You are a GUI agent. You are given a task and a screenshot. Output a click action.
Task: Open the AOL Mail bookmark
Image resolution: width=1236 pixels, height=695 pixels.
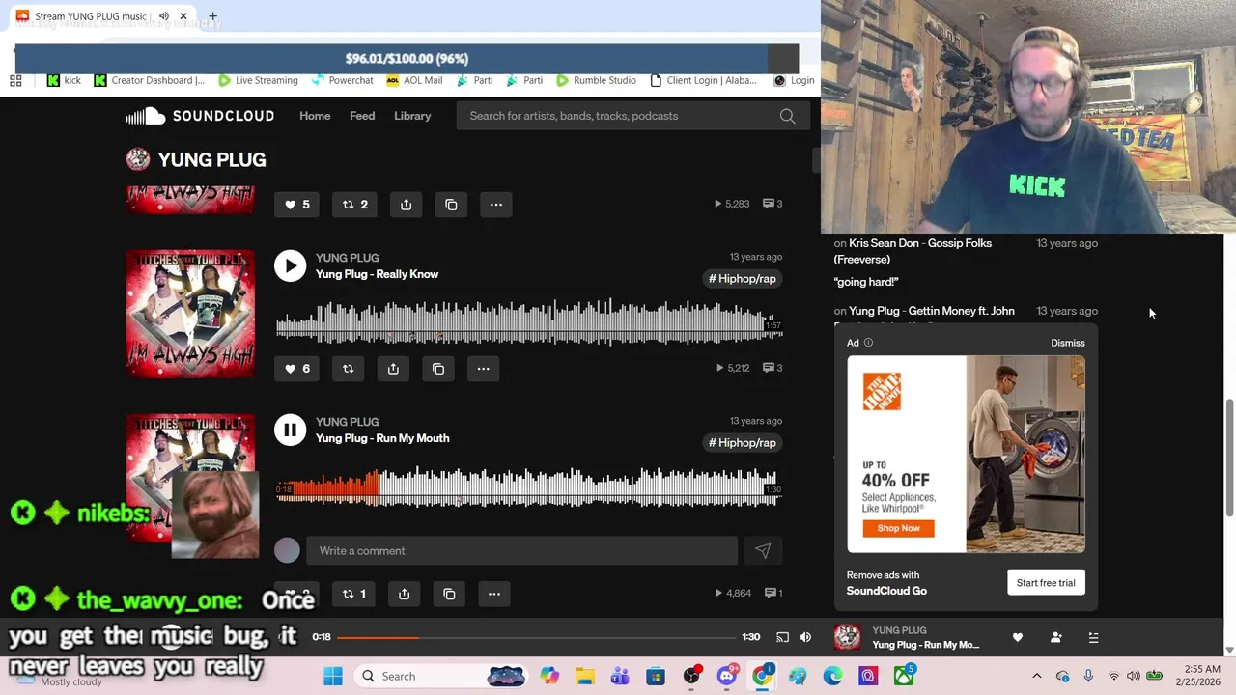[414, 80]
